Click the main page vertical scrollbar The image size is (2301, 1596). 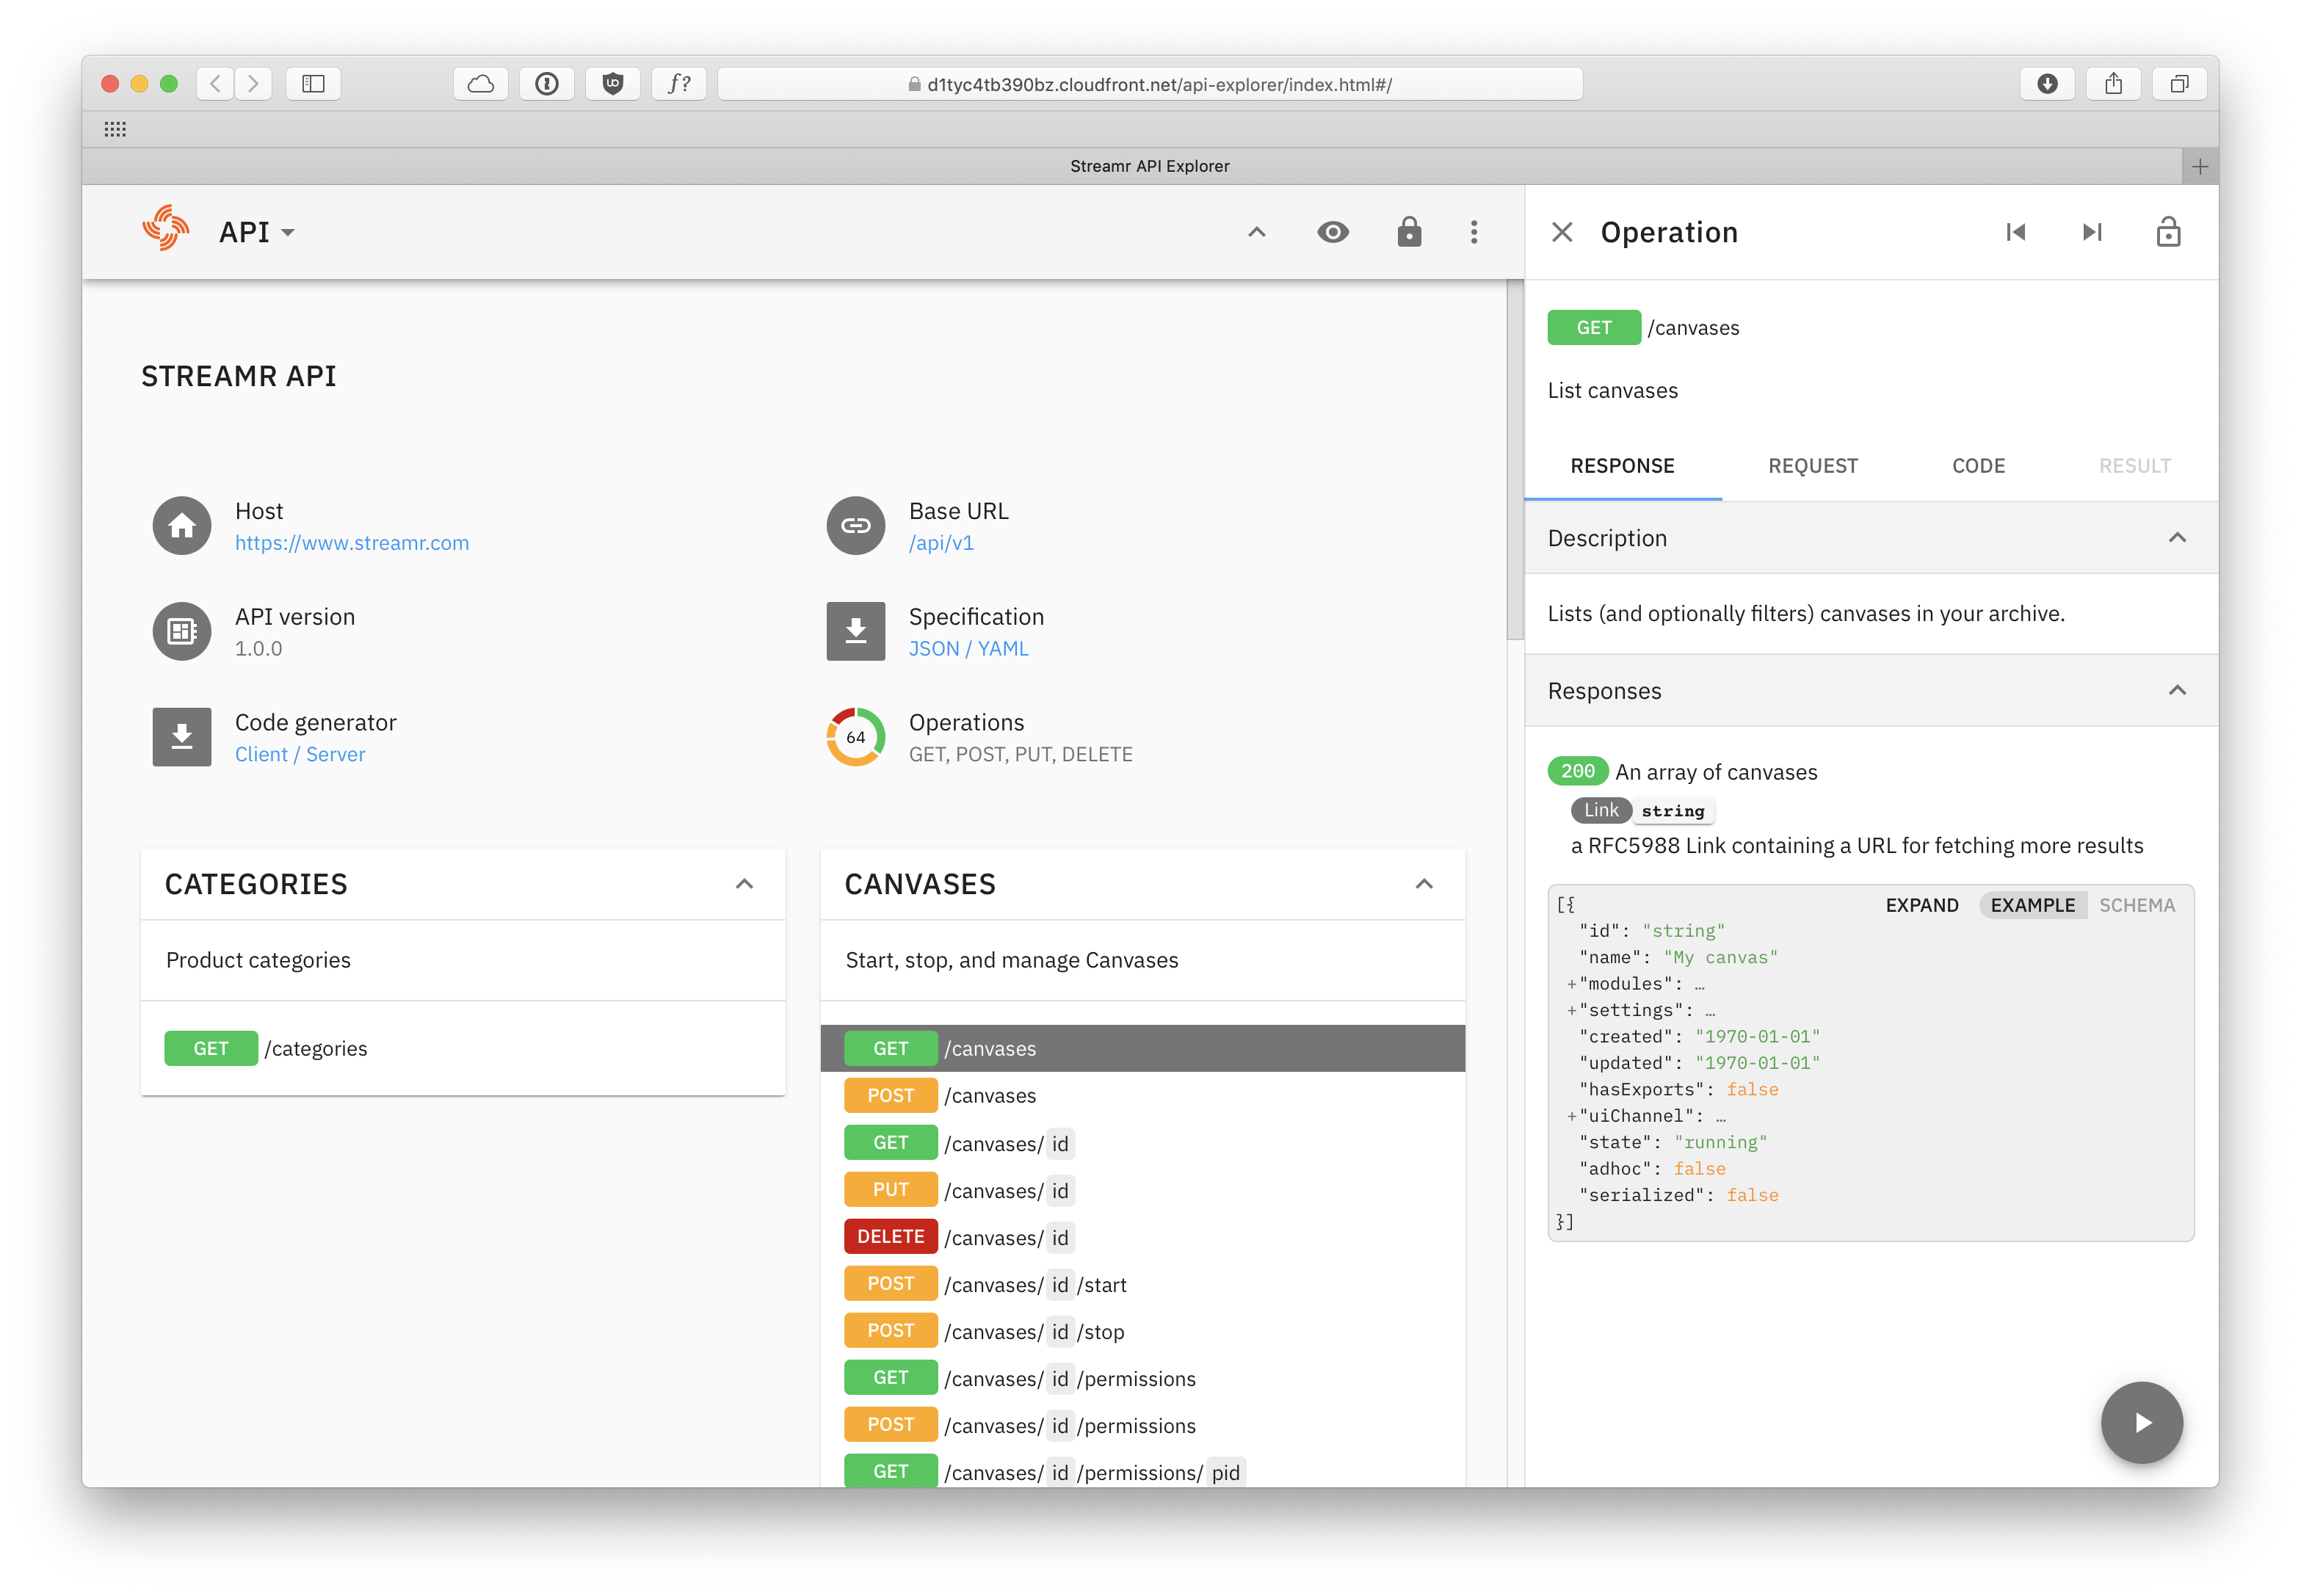pyautogui.click(x=1514, y=460)
